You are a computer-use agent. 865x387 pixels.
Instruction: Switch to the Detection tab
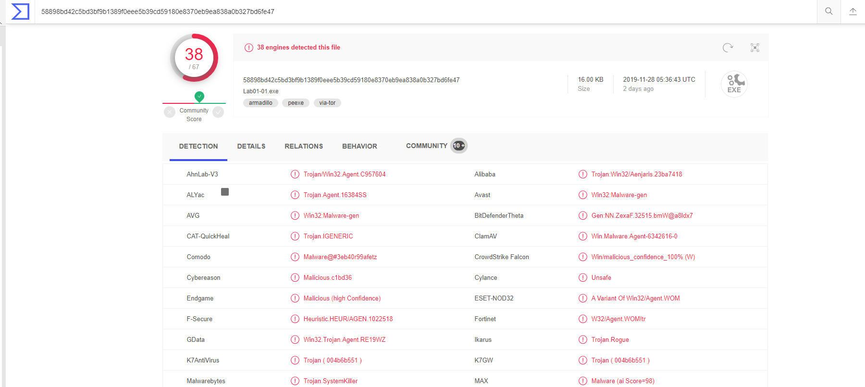[x=198, y=146]
